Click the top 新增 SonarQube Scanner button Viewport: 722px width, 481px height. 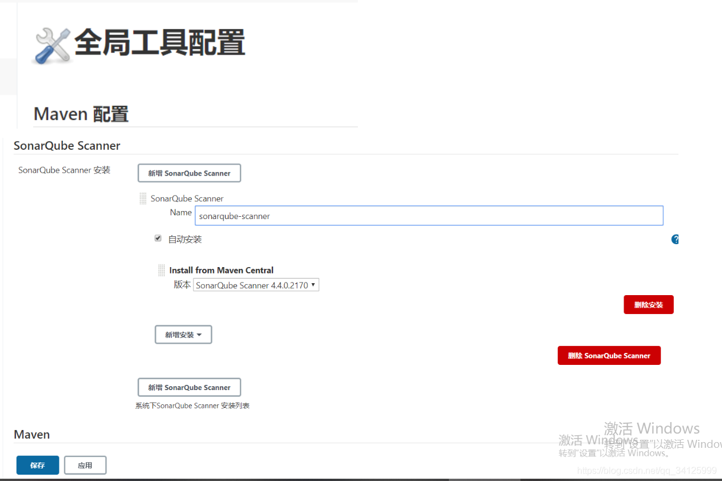pos(189,173)
